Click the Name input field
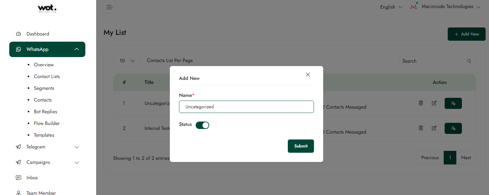Screen dimensions: 489x195 click(246, 107)
